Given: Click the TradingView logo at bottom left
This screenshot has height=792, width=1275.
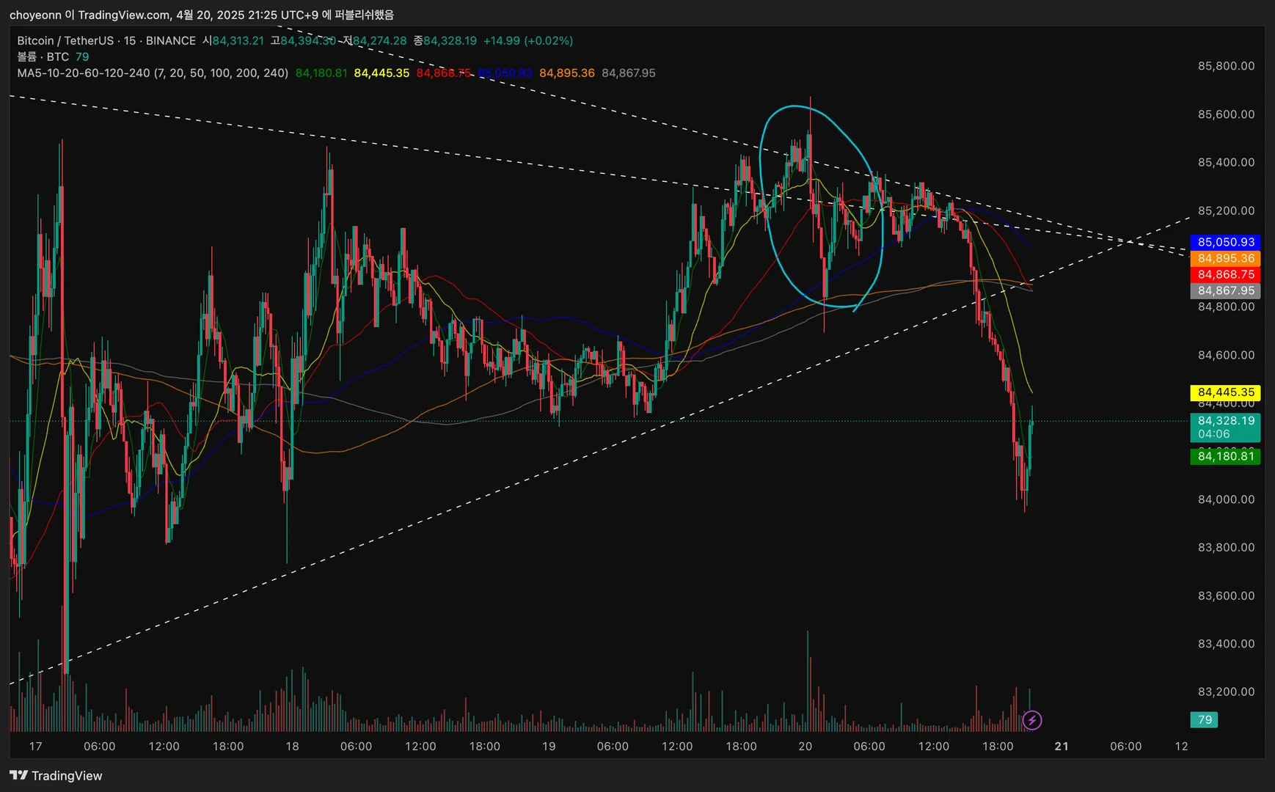Looking at the screenshot, I should 56,775.
